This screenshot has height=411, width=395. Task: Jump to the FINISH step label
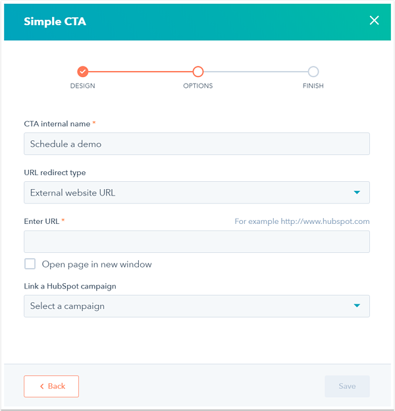click(313, 86)
